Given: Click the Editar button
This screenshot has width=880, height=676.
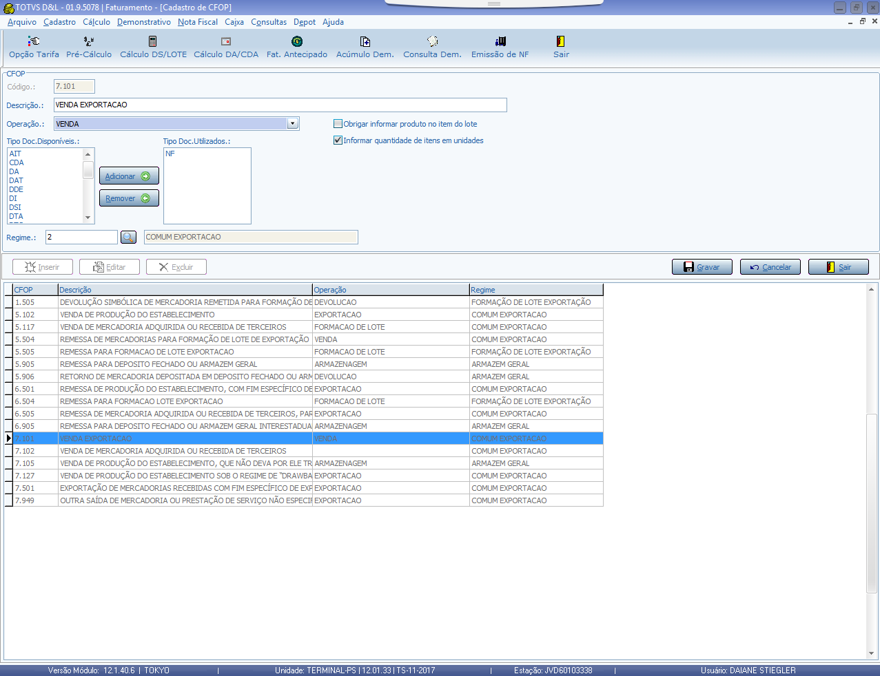Looking at the screenshot, I should [110, 267].
